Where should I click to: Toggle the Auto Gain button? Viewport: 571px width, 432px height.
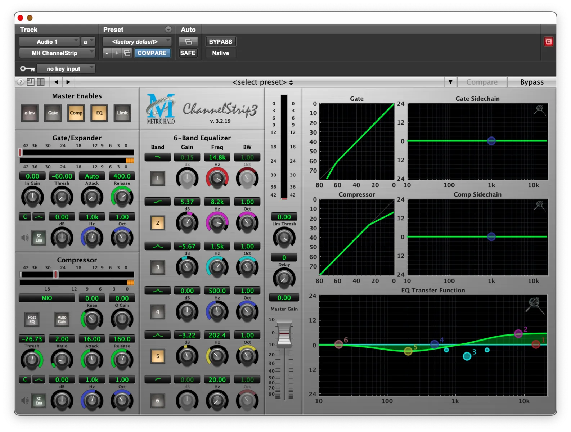tap(62, 319)
